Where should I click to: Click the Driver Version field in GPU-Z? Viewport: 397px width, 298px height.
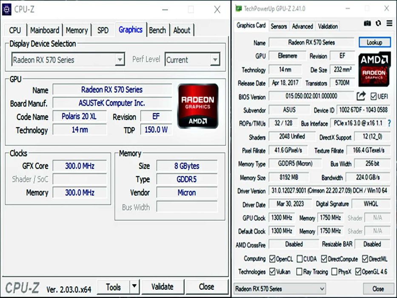(x=329, y=191)
